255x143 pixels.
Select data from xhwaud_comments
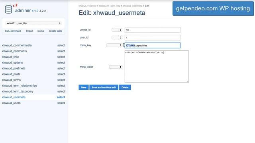61,51
